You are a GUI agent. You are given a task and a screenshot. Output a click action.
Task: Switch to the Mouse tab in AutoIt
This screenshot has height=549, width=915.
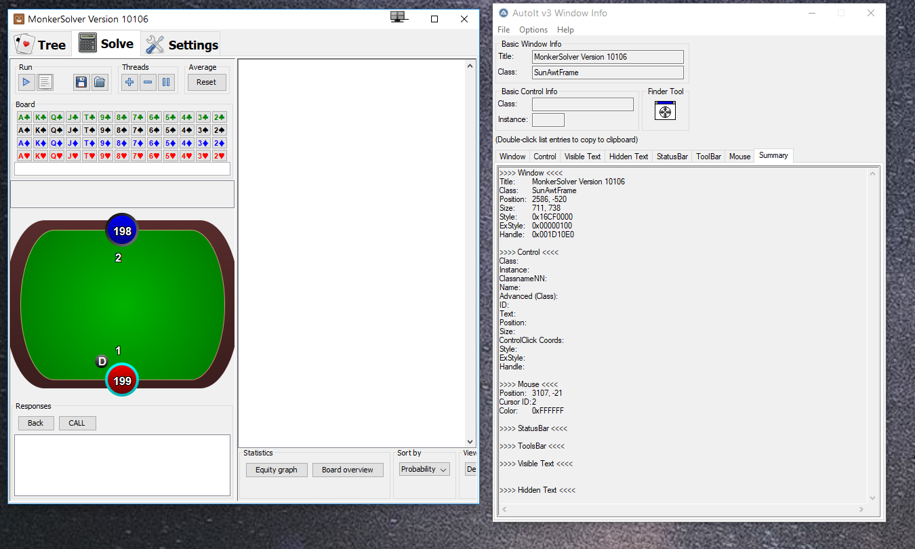click(739, 157)
